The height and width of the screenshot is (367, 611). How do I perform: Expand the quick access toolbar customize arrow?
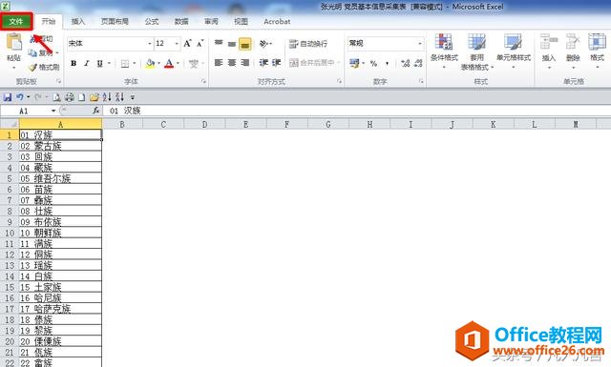[x=133, y=97]
